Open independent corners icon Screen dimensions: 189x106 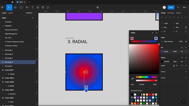point(186,32)
